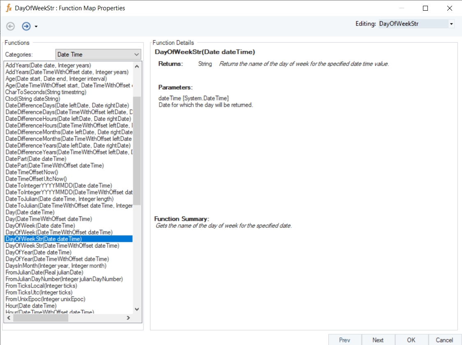The height and width of the screenshot is (345, 462).
Task: Dismiss dialog with Cancel button
Action: 444,340
